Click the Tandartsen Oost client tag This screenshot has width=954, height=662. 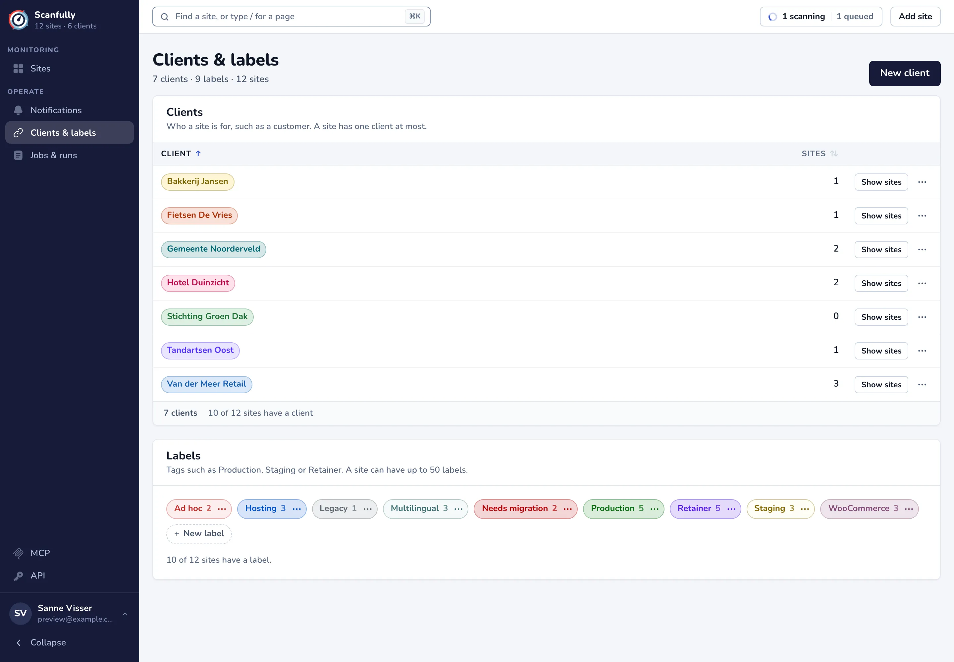pos(200,351)
